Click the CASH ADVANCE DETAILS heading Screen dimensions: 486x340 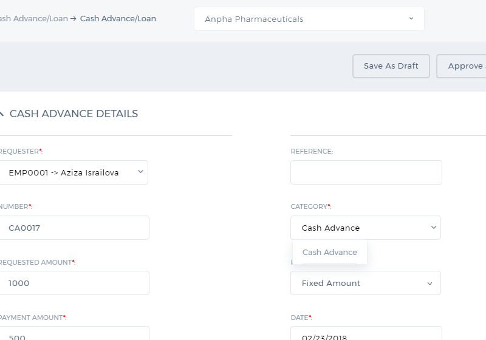click(x=74, y=114)
